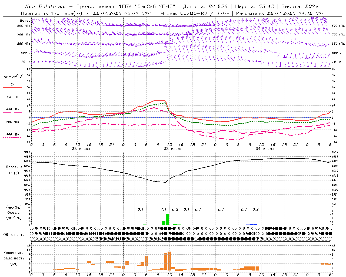Click the station name "Nov_Bolotnoye" in header
346x277 pixels.
click(x=45, y=6)
